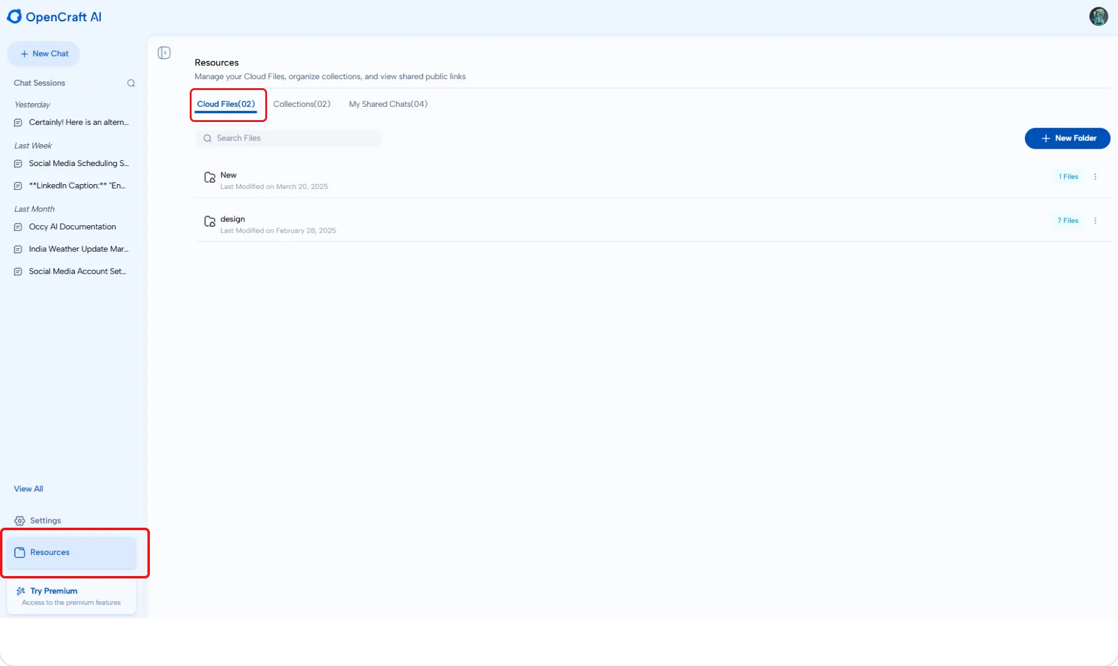
Task: Create a New Folder
Action: (x=1067, y=138)
